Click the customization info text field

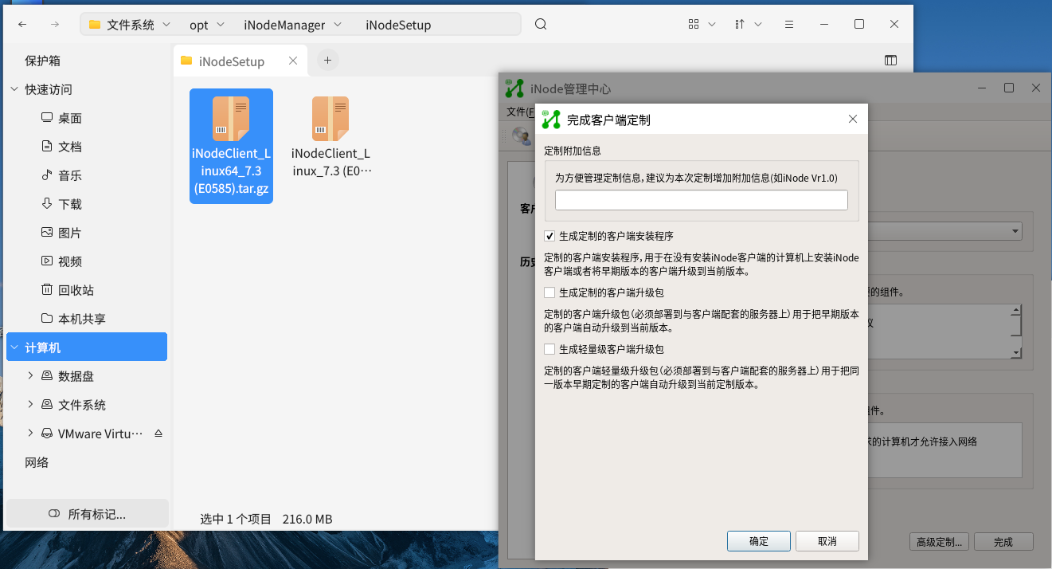[701, 200]
